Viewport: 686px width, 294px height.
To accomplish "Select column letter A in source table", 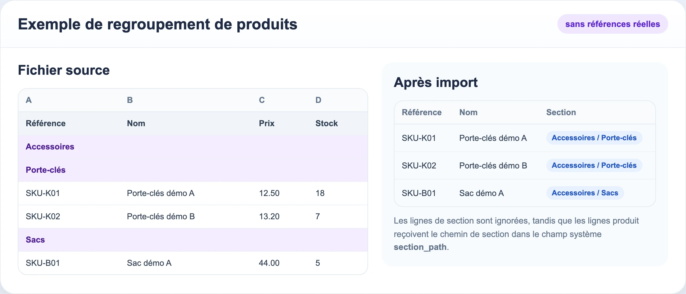I will 29,100.
